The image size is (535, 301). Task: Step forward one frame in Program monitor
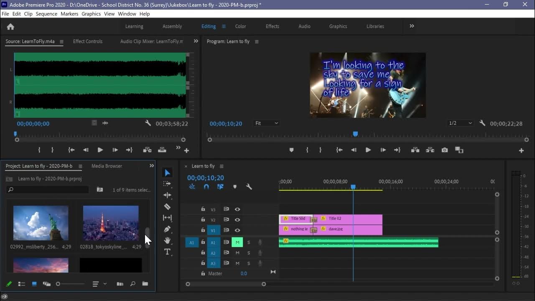(383, 150)
